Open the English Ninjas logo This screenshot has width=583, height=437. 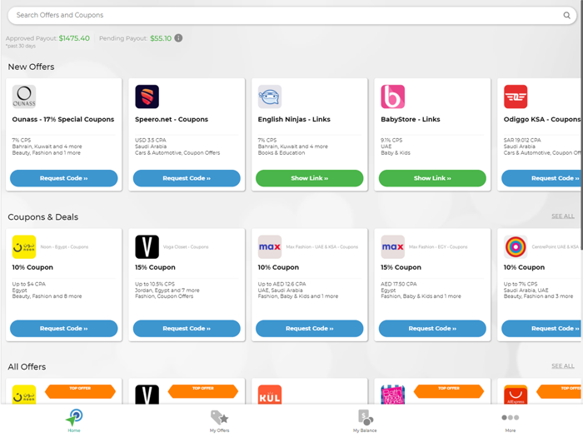pyautogui.click(x=270, y=97)
